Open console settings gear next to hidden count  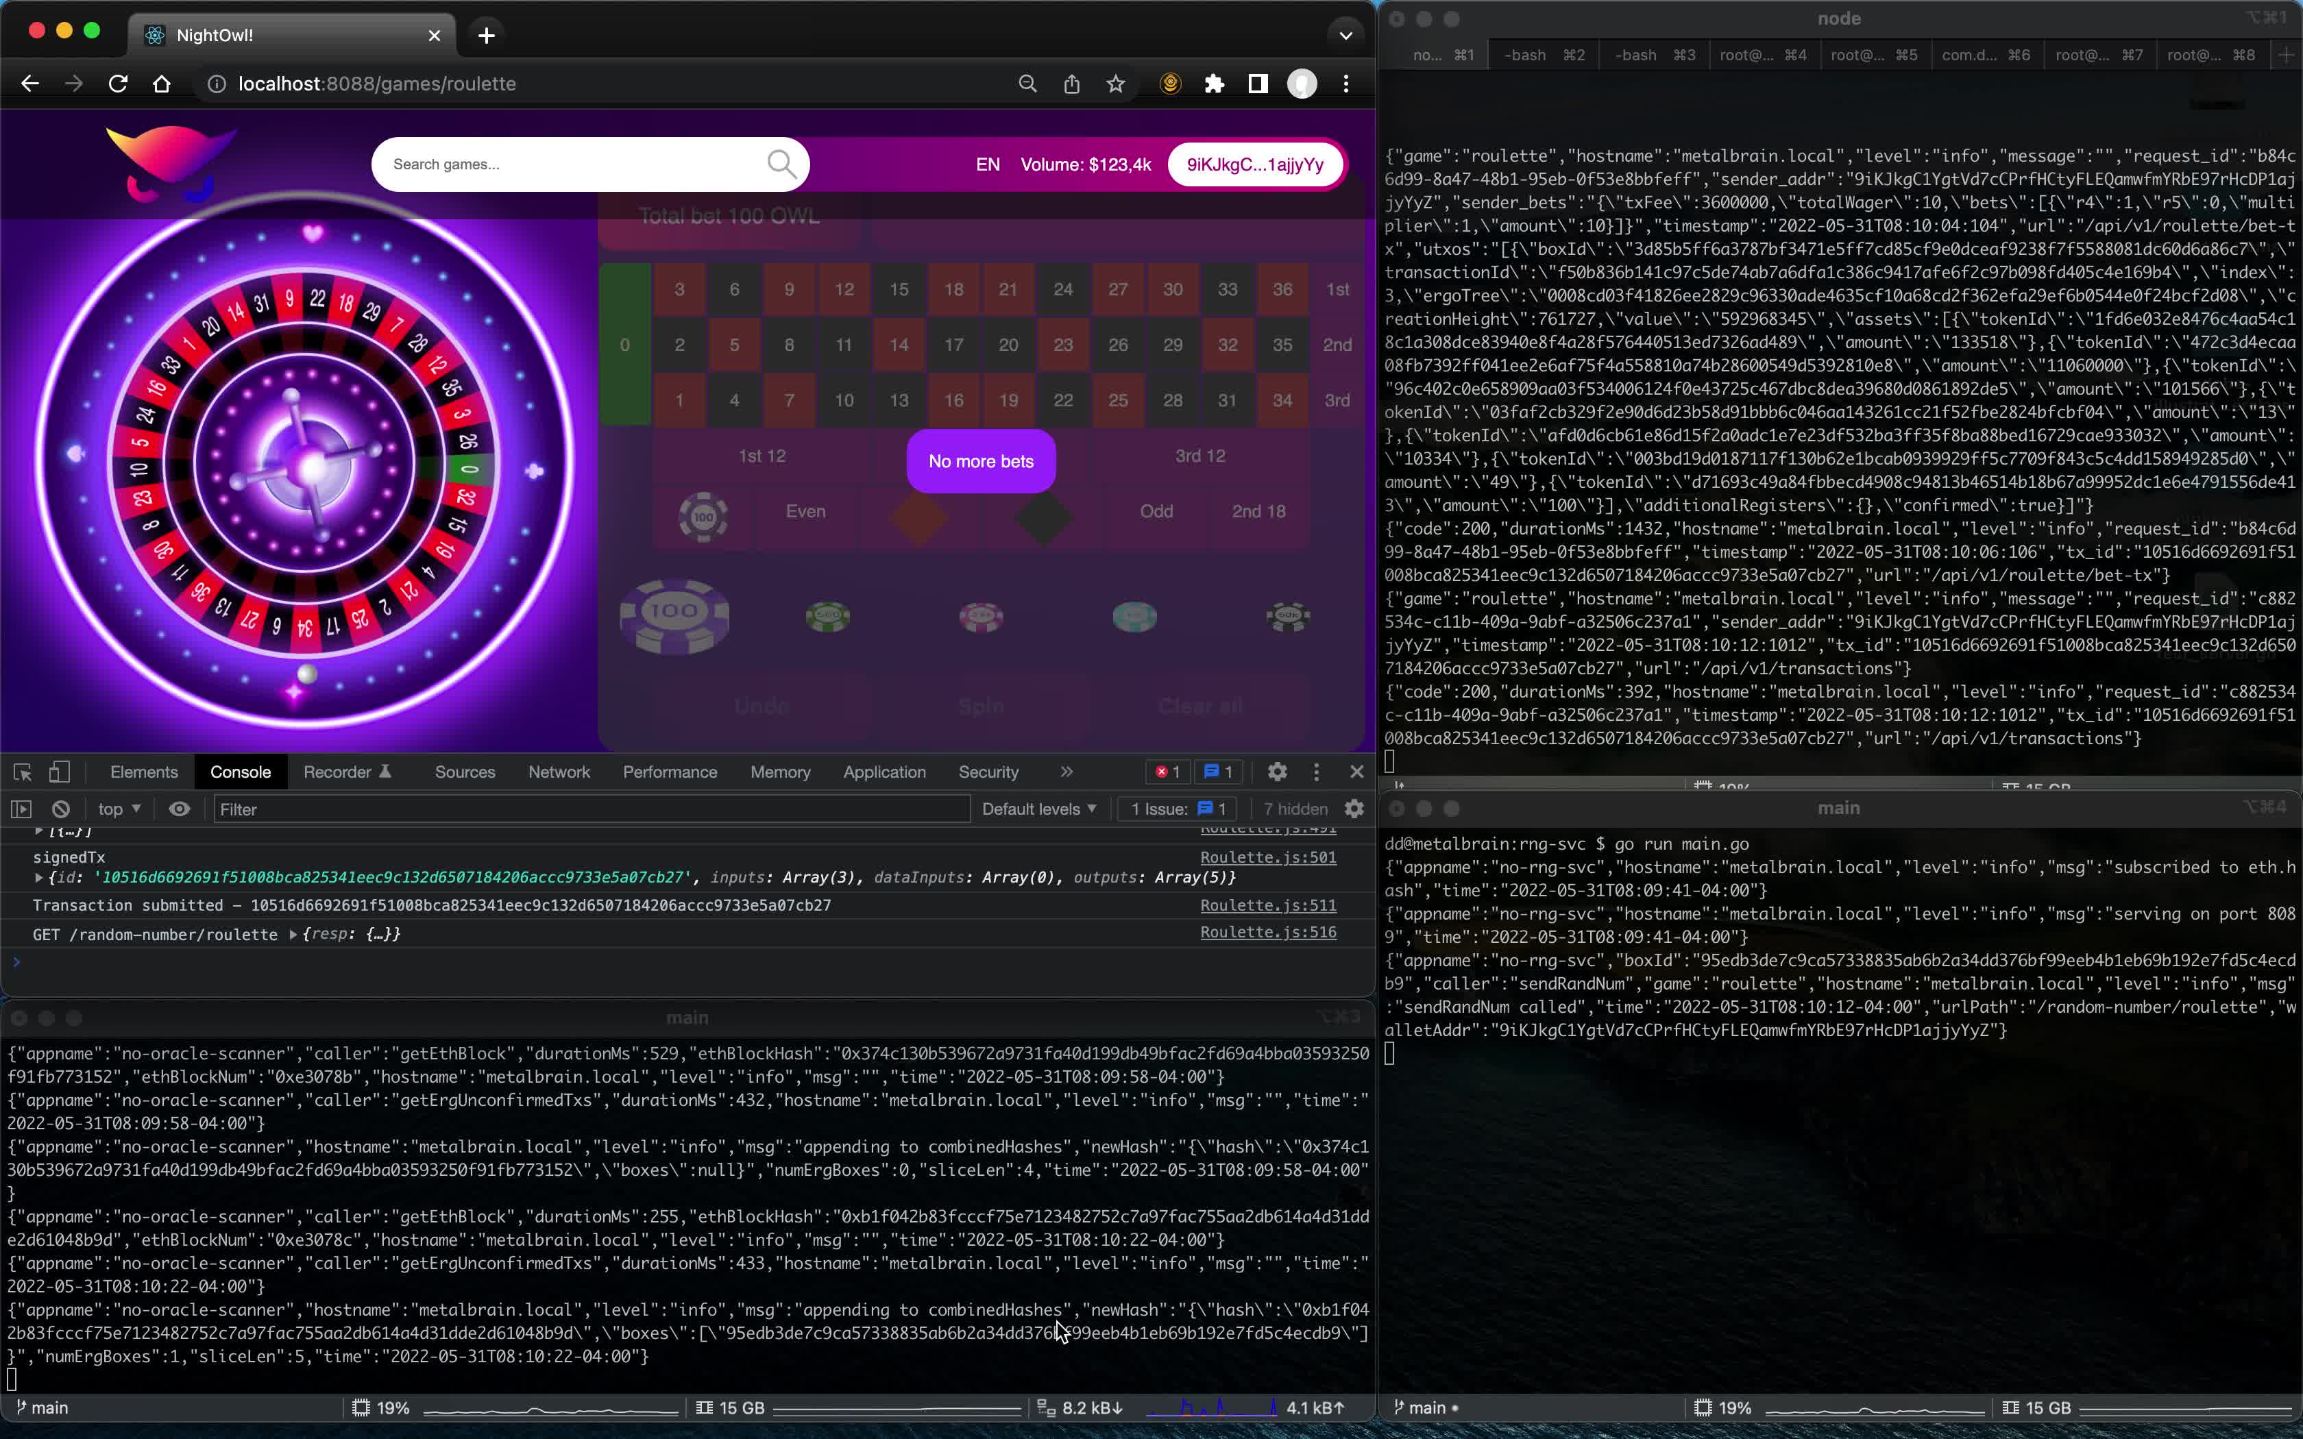point(1354,809)
